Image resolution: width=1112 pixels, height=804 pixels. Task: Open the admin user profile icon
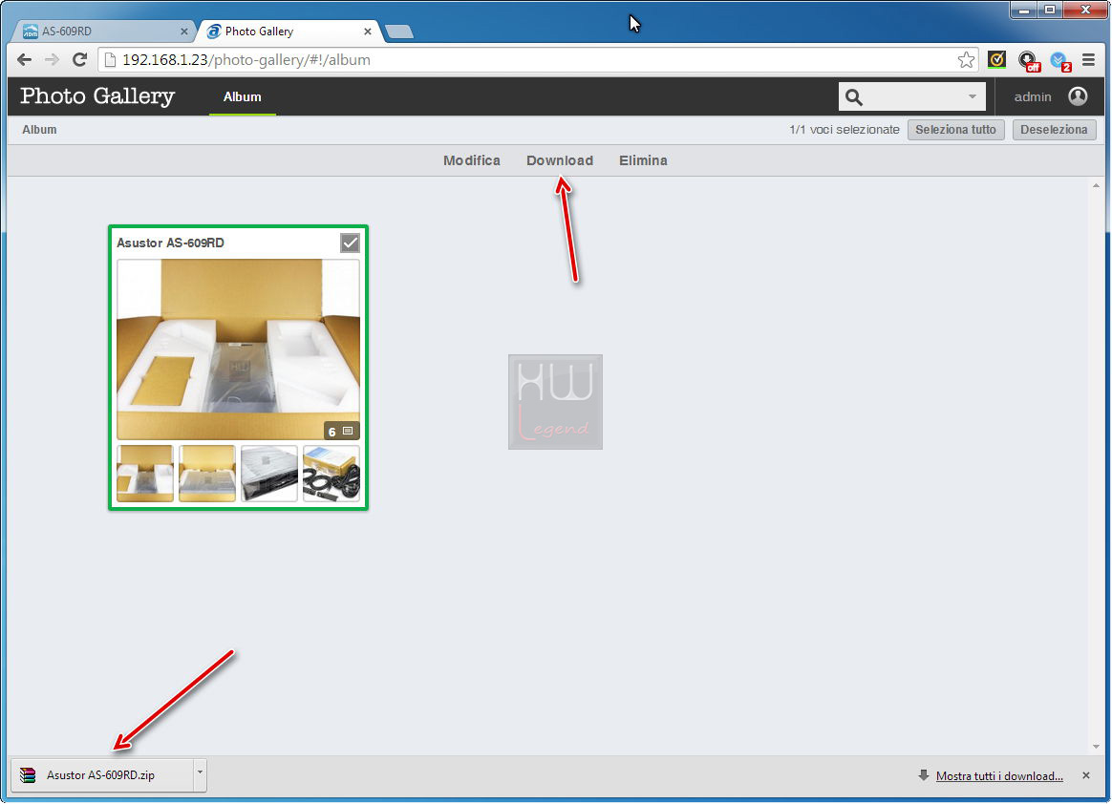pos(1078,96)
